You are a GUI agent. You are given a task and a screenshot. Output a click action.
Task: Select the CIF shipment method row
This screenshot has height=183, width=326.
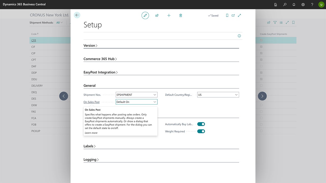[x=33, y=47]
